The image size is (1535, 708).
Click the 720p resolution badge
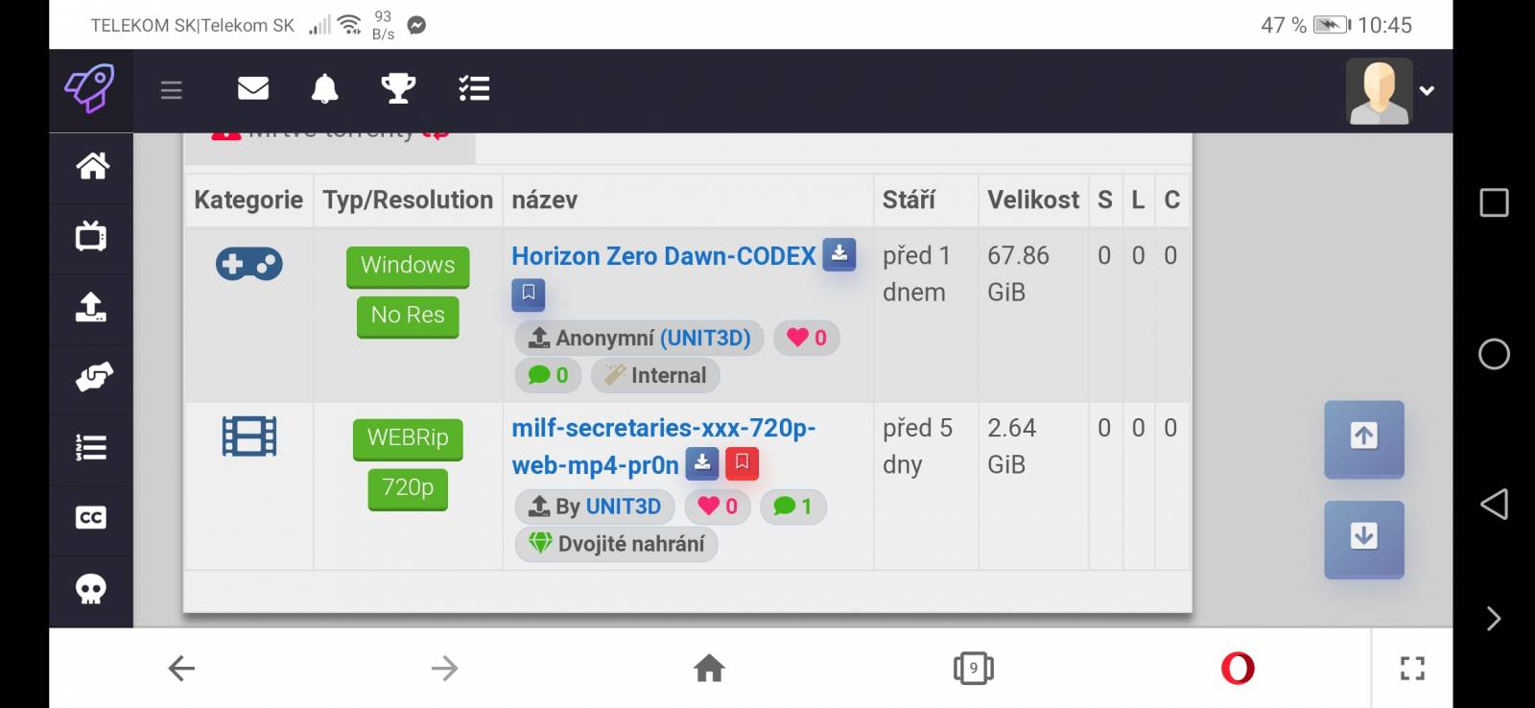coord(408,488)
